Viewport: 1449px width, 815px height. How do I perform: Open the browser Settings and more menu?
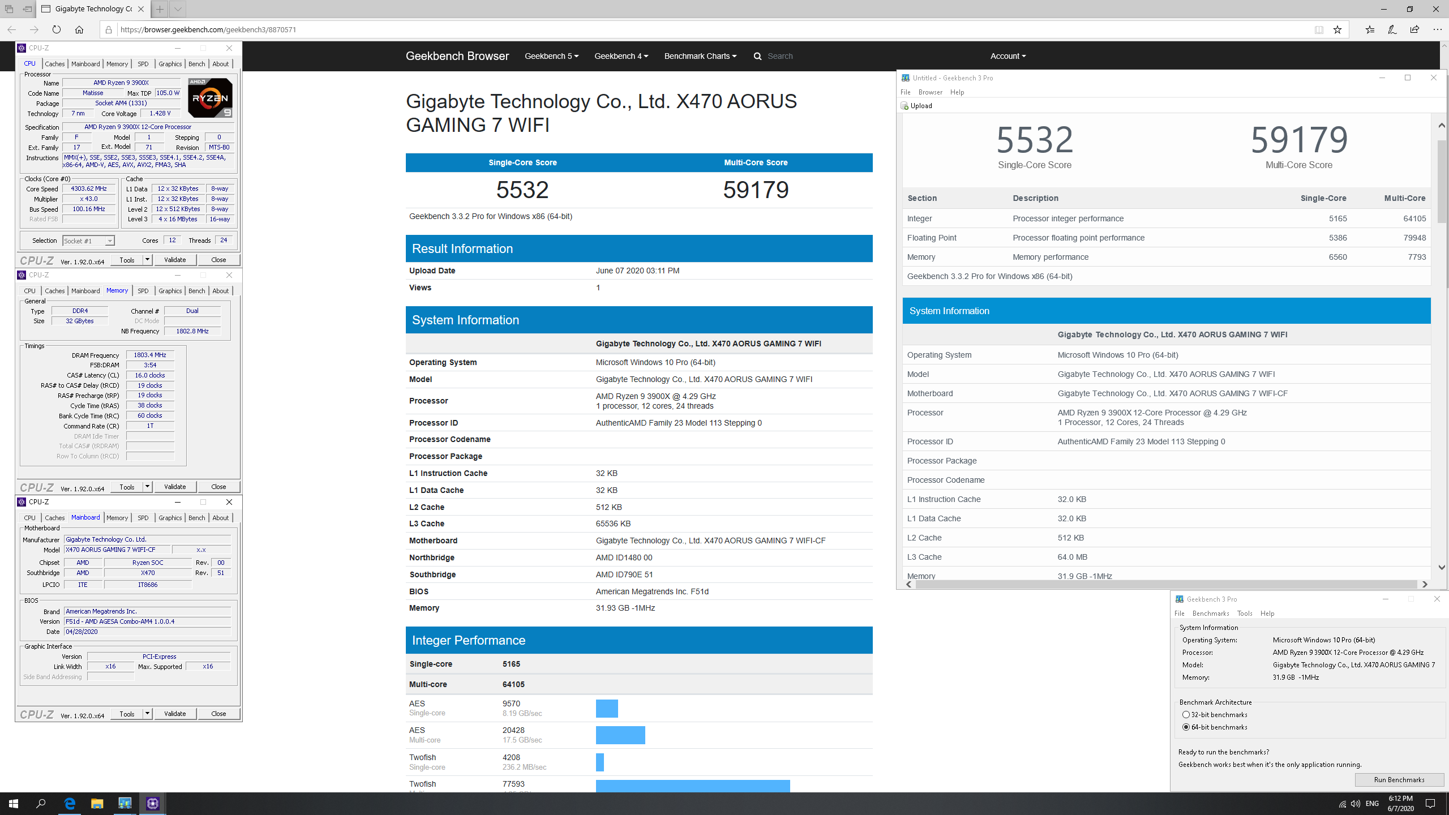(x=1437, y=29)
